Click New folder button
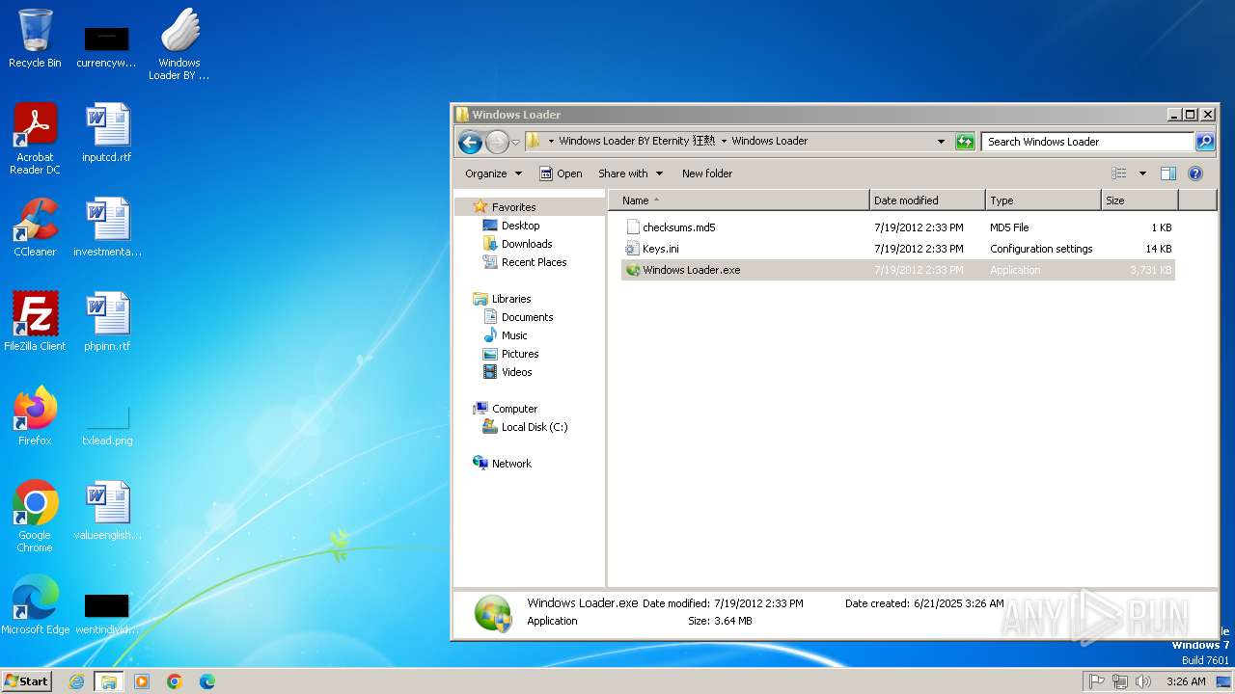1235x694 pixels. pyautogui.click(x=707, y=173)
